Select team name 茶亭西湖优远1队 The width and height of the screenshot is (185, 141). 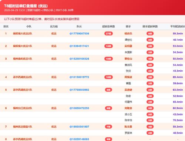point(23,90)
